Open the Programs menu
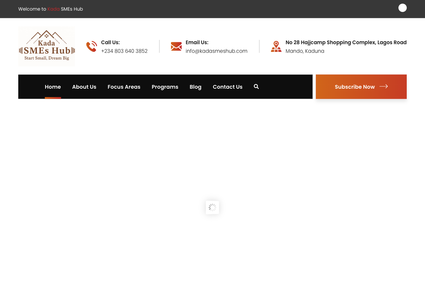The height and width of the screenshot is (299, 425). (x=165, y=87)
